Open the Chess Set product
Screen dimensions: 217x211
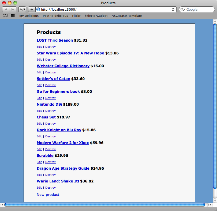coord(46,117)
